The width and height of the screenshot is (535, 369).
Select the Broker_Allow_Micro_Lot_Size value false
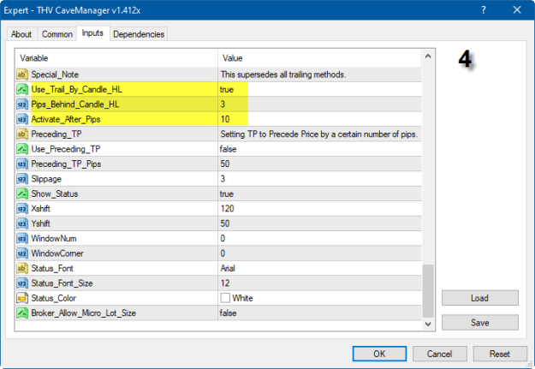pyautogui.click(x=228, y=313)
